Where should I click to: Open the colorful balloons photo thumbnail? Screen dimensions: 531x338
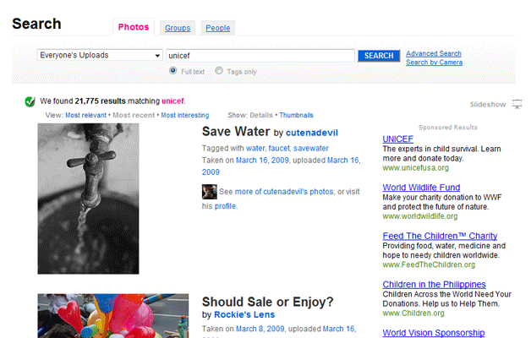(113, 316)
